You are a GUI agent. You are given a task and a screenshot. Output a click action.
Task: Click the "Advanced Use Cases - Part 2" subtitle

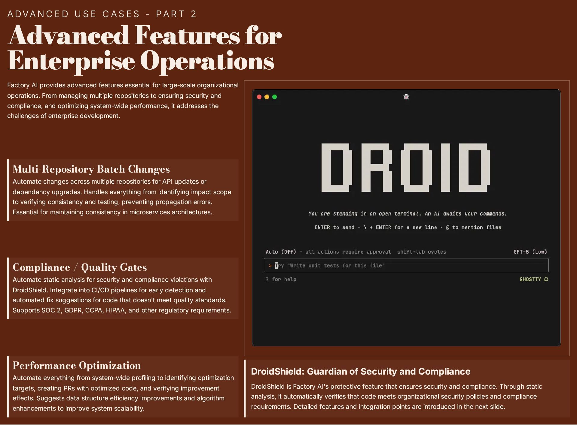[102, 14]
